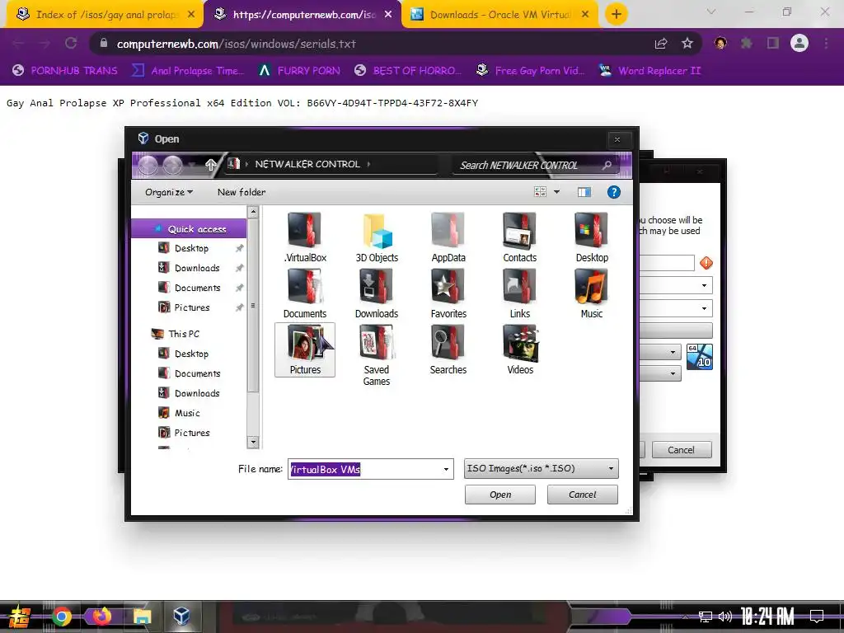The height and width of the screenshot is (633, 844).
Task: Share this page icon in address bar
Action: point(661,44)
